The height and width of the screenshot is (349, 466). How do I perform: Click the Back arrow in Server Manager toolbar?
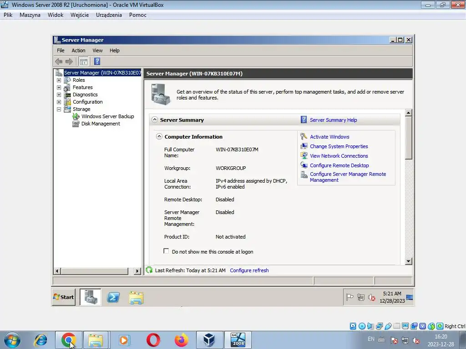click(x=59, y=61)
